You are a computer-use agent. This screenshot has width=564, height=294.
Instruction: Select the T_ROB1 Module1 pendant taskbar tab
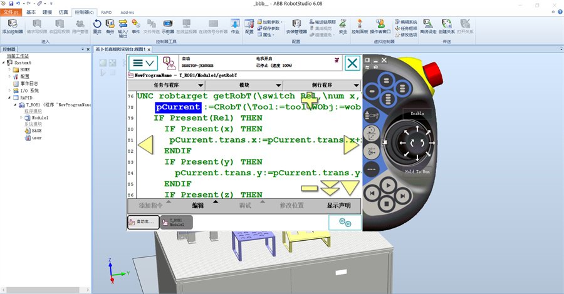pyautogui.click(x=176, y=222)
